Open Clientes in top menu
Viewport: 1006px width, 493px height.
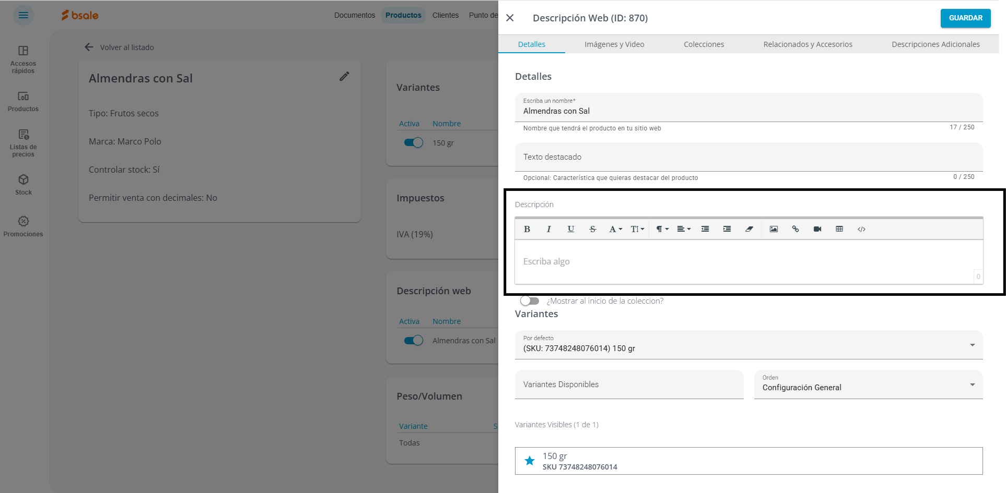click(446, 15)
